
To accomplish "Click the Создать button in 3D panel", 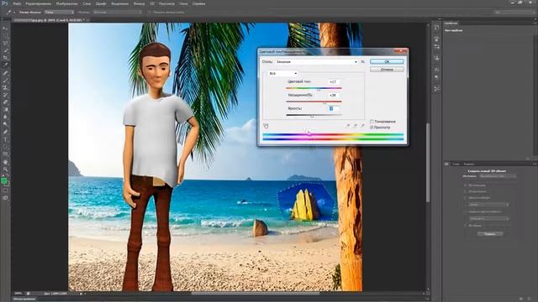I will [490, 234].
